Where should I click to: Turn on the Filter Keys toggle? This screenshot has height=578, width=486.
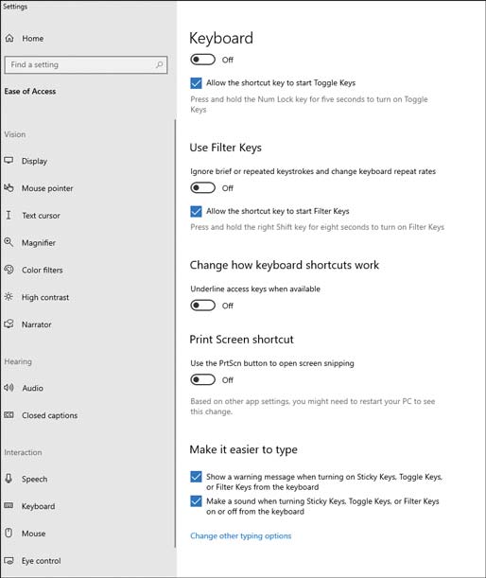pos(202,187)
